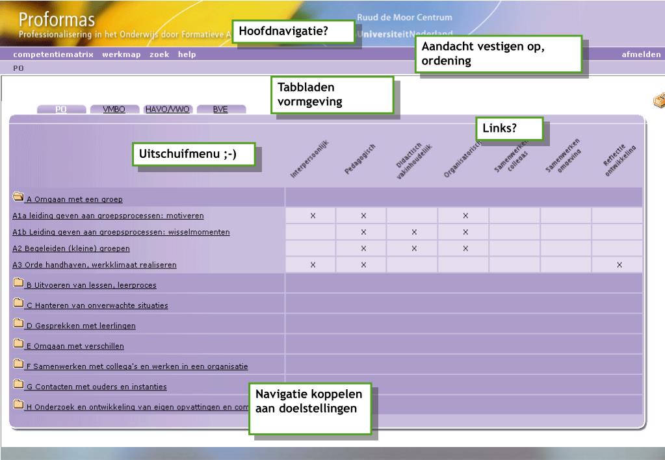665x460 pixels.
Task: Click folder icon beside C Hanteren van onverwachte situaties
Action: pyautogui.click(x=18, y=303)
